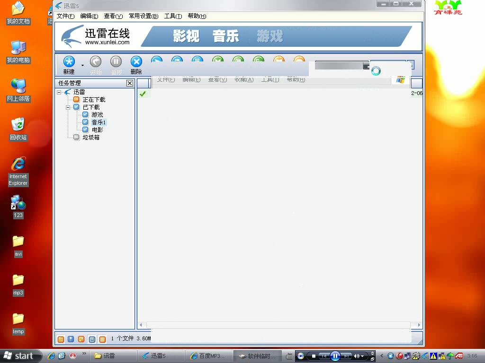The image size is (485, 363).
Task: Open the 文件(F) menu in Xunlei
Action: [65, 16]
